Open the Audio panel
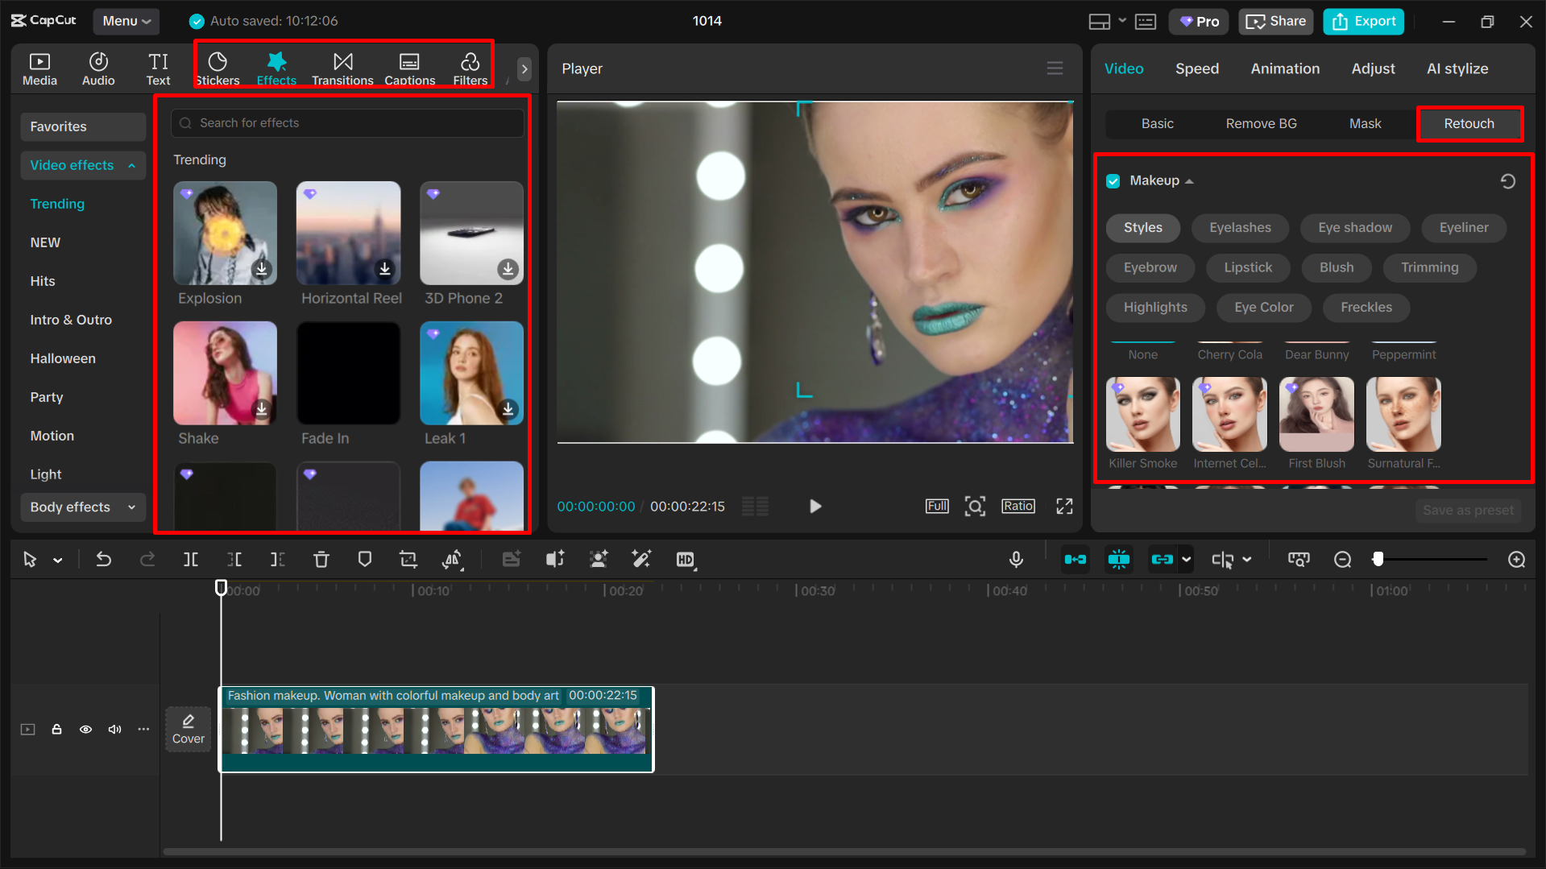 click(97, 68)
